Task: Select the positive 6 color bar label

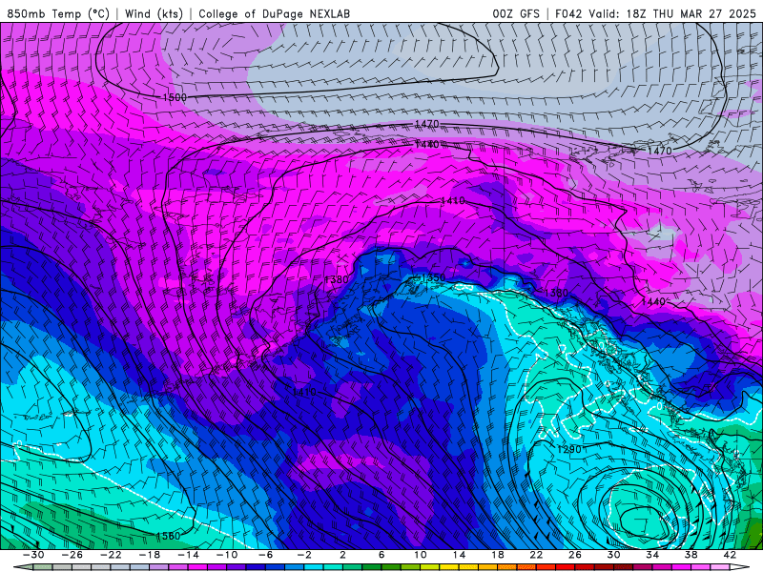Action: pyautogui.click(x=381, y=555)
